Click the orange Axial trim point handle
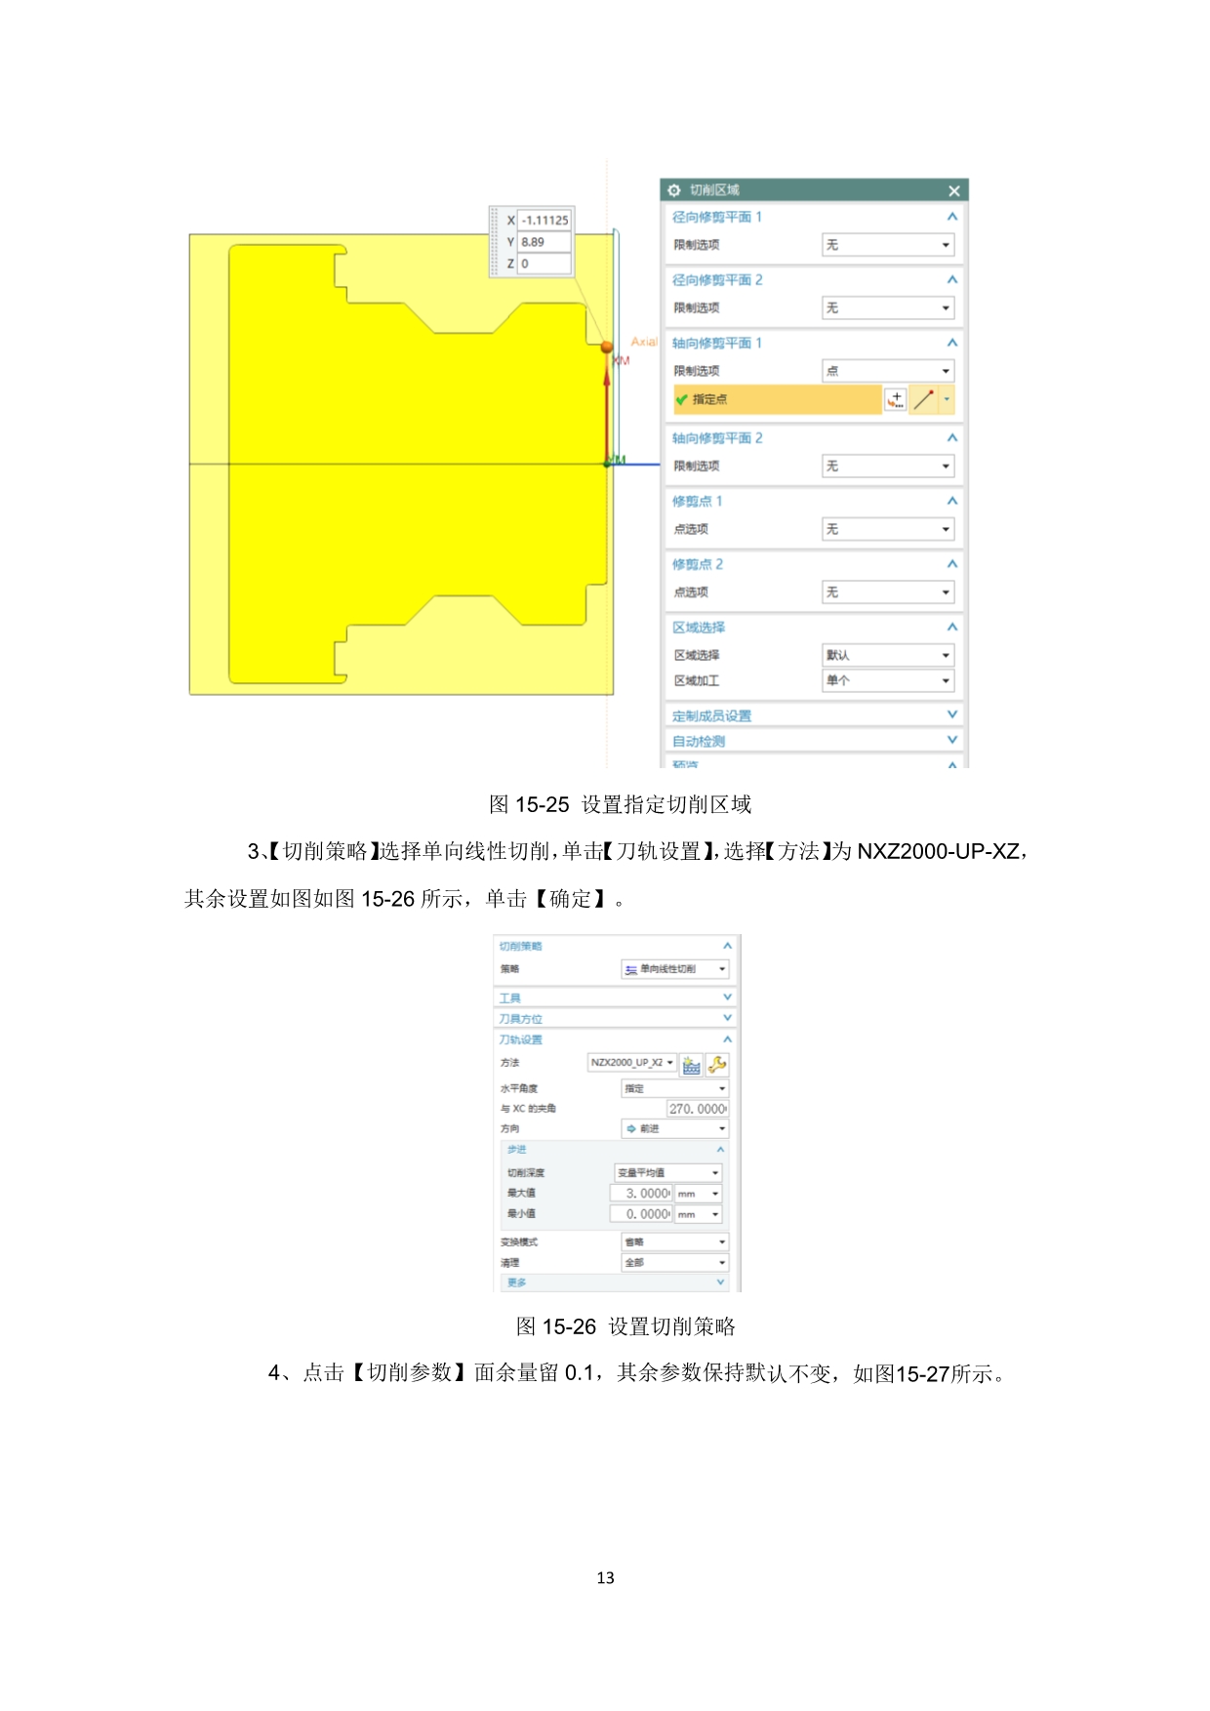Image resolution: width=1210 pixels, height=1711 pixels. 607,346
